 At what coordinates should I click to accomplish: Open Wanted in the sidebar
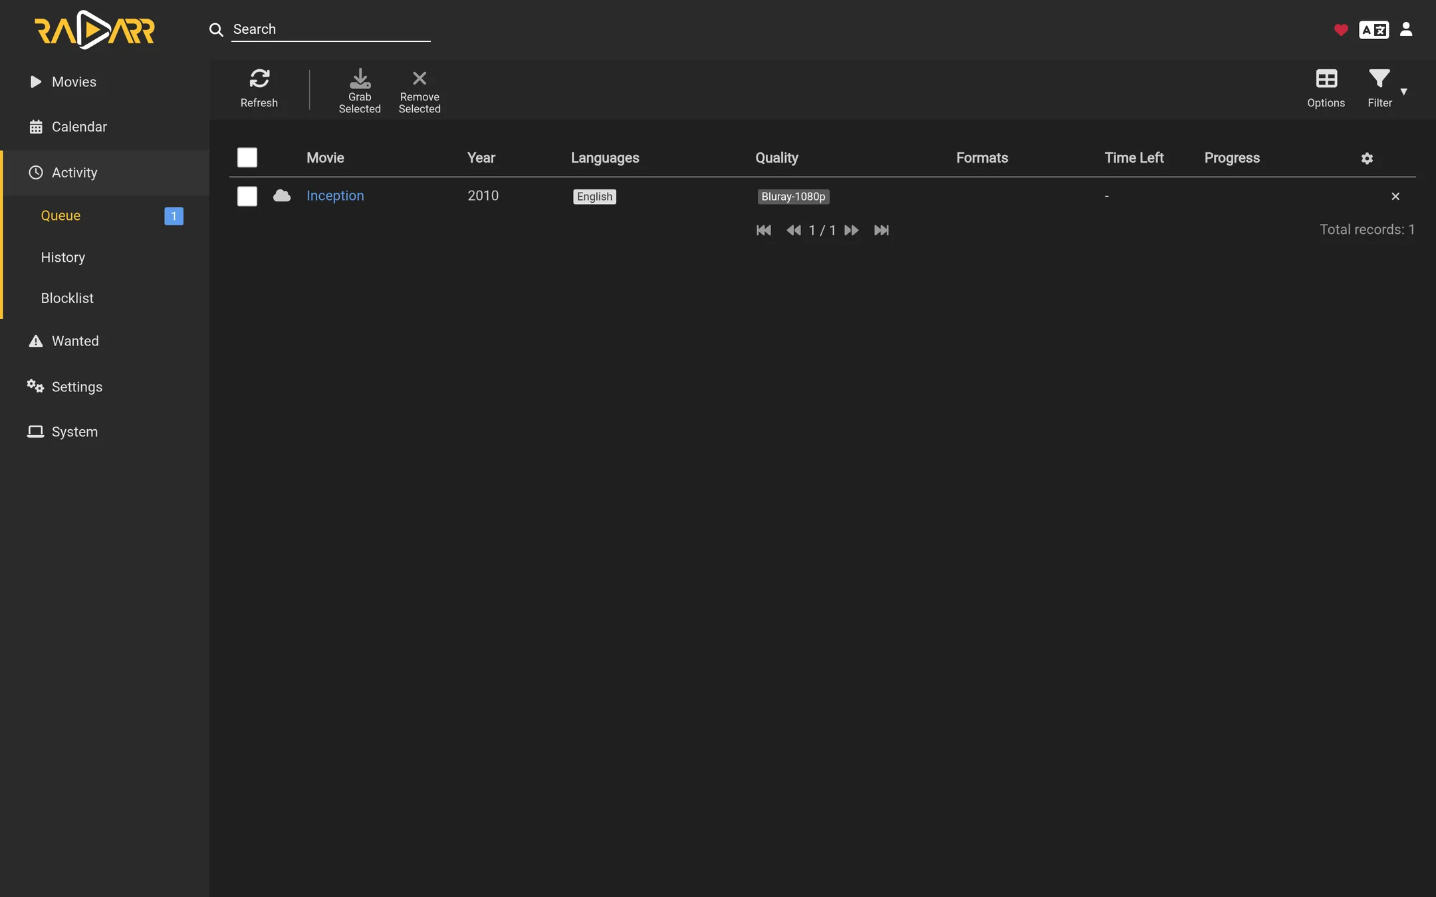105,341
